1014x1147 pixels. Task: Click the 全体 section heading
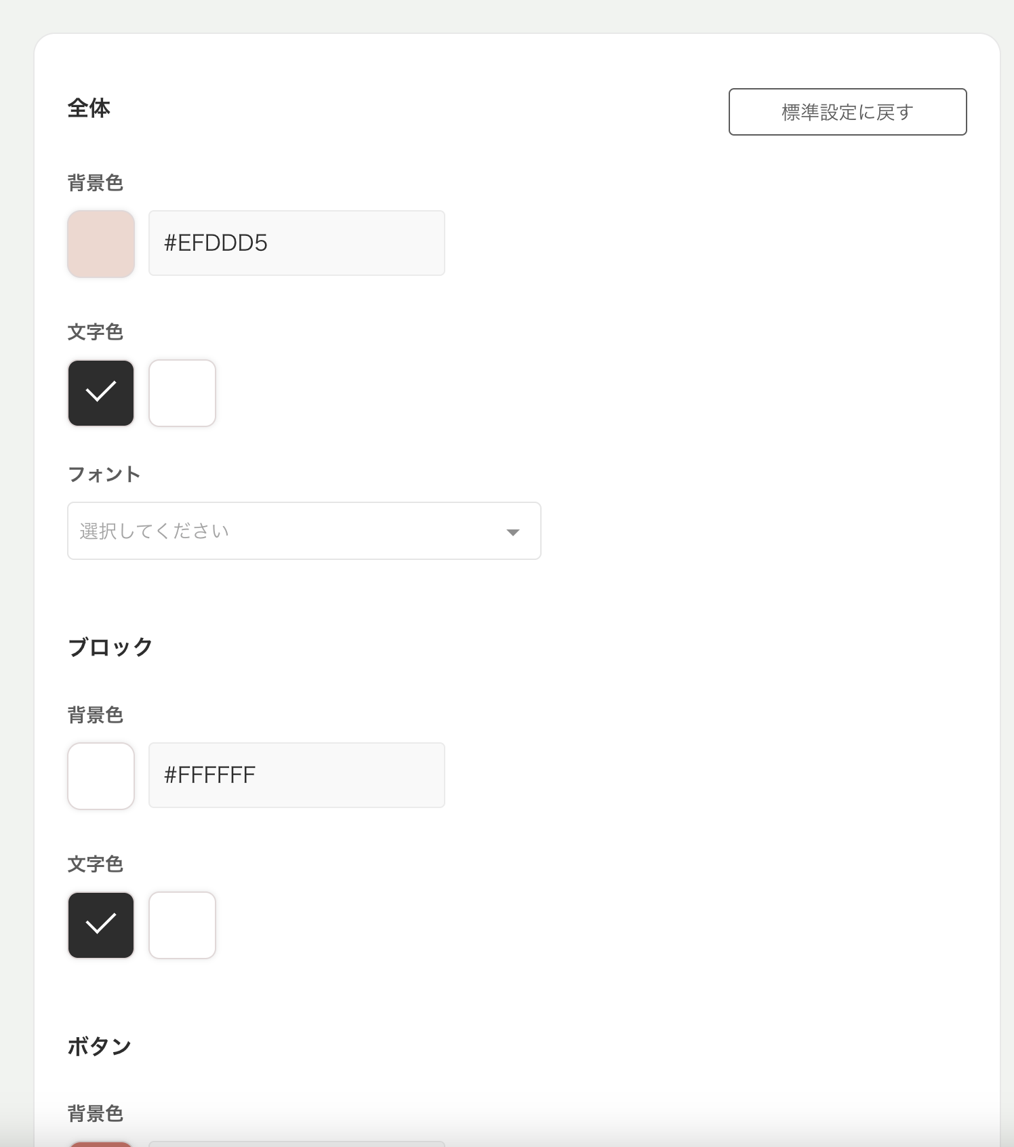(x=89, y=106)
